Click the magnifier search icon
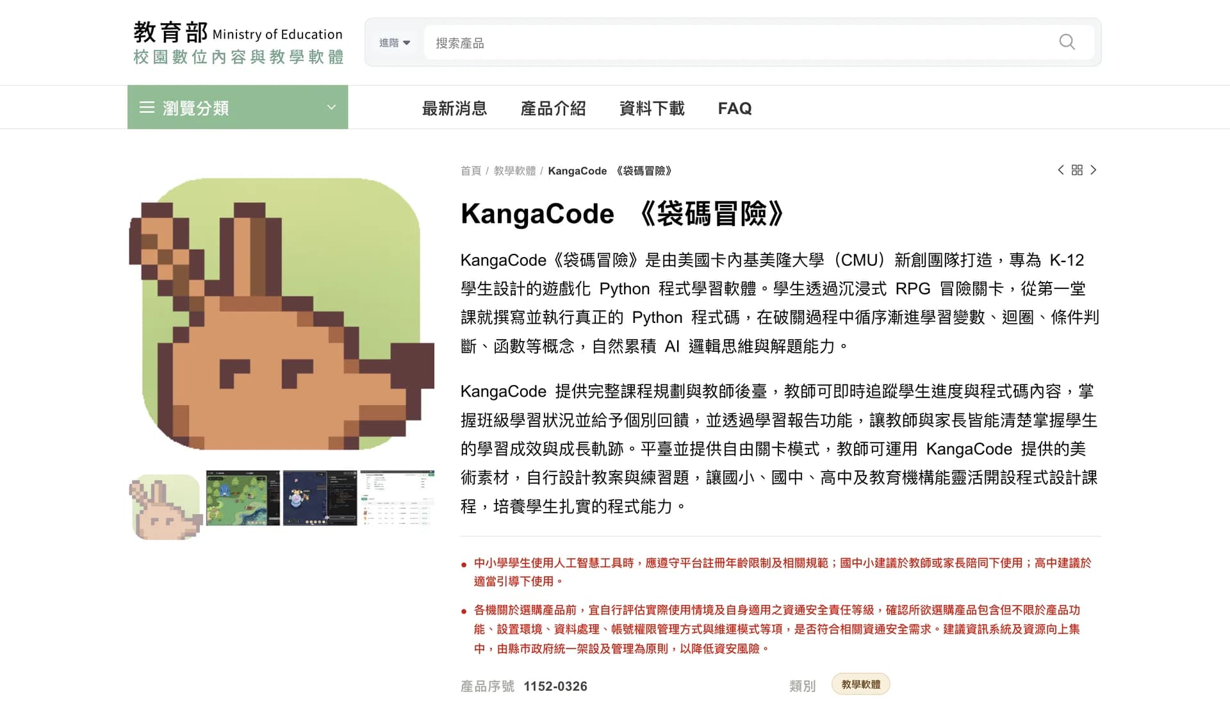The image size is (1230, 703). (1067, 42)
